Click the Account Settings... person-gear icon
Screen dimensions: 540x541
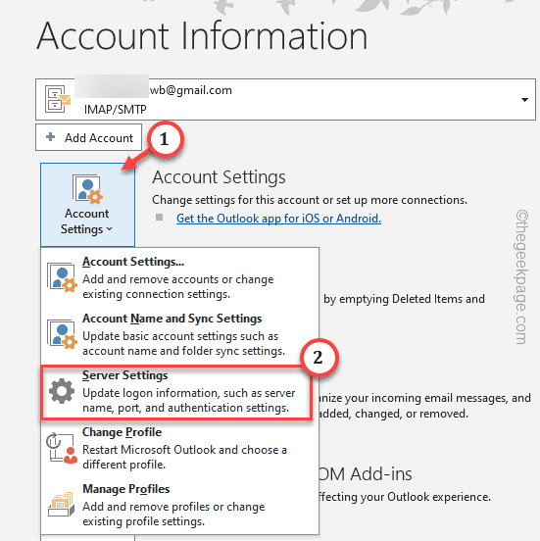(62, 277)
